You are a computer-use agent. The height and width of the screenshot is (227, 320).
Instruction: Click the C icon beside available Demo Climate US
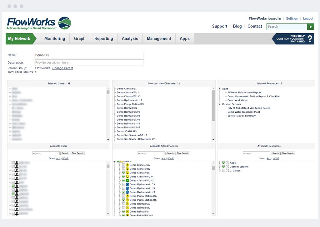[127, 173]
